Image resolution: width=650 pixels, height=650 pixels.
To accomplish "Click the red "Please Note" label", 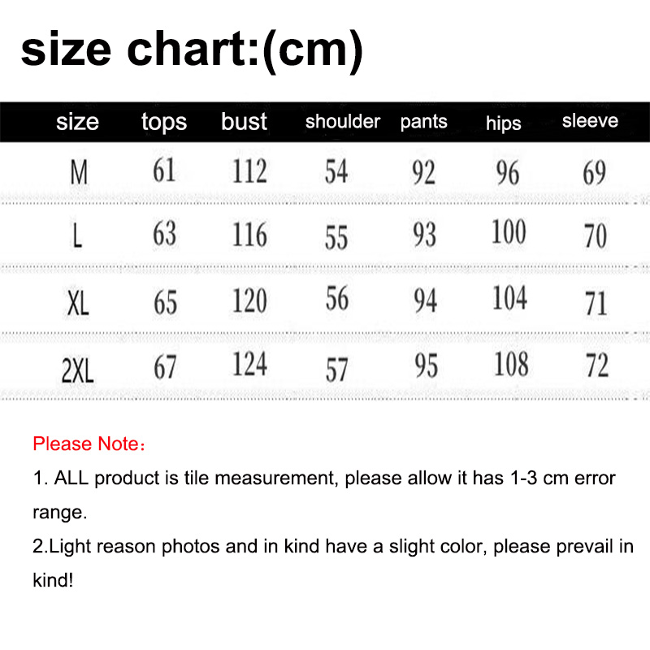I will pos(89,444).
